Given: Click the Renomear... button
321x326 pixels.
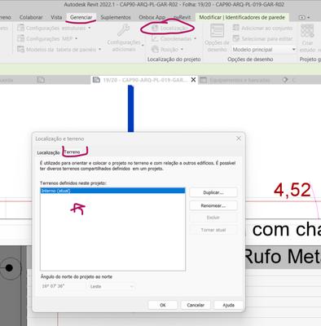Looking at the screenshot, I should 213,205.
